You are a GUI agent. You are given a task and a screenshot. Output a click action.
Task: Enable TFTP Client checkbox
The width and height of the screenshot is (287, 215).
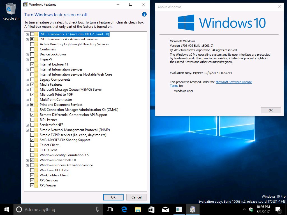32,150
